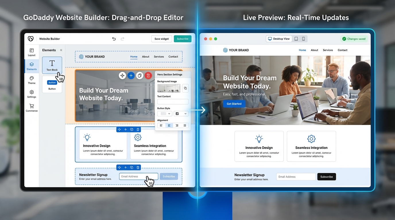Open the Theme tab in the sidebar
395x220 pixels.
(31, 81)
